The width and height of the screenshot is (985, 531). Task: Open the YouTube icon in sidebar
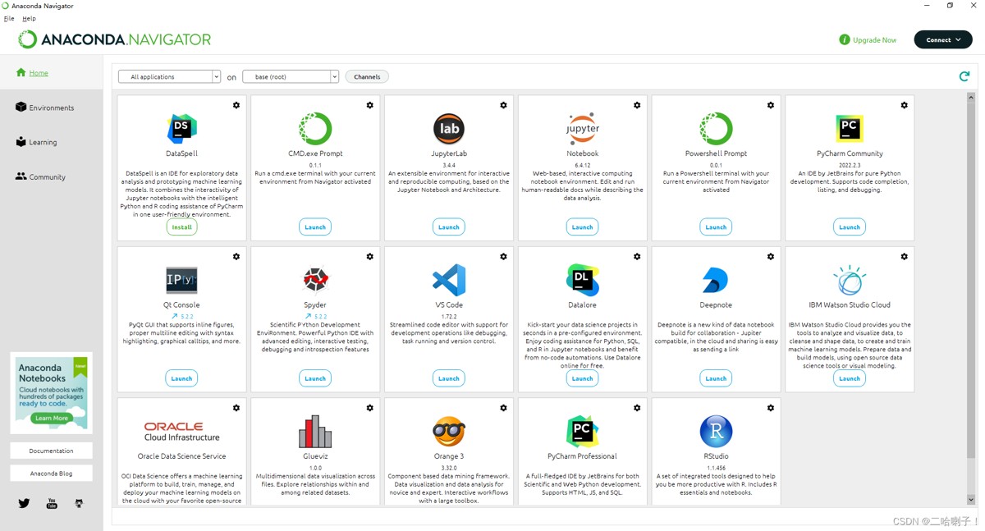[x=52, y=503]
